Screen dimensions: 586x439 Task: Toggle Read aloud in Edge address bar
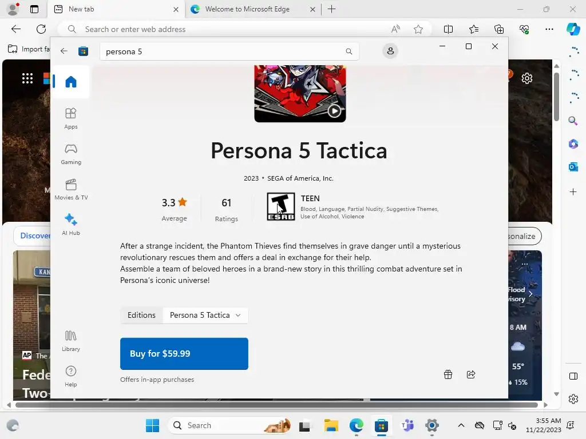395,29
